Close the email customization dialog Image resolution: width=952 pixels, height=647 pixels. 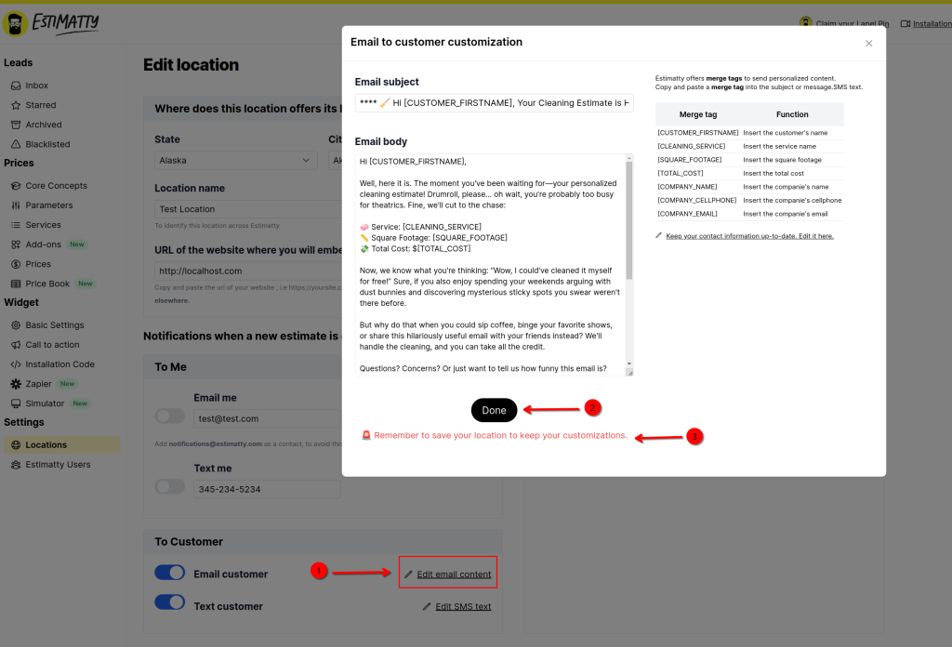tap(869, 43)
